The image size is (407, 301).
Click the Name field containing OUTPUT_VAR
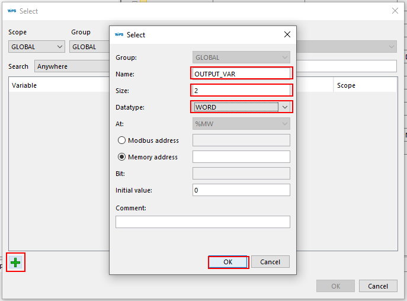[x=241, y=73]
